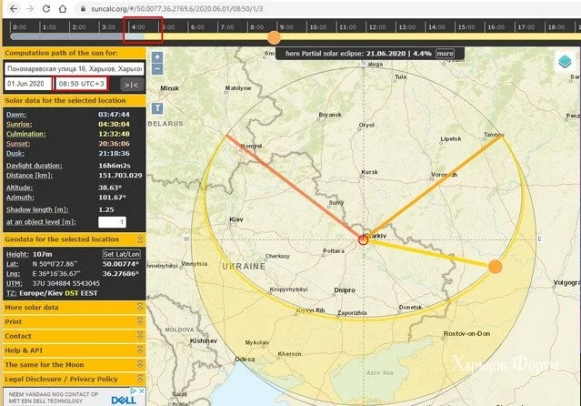
Task: Expand the More solar data section
Action: (x=73, y=307)
